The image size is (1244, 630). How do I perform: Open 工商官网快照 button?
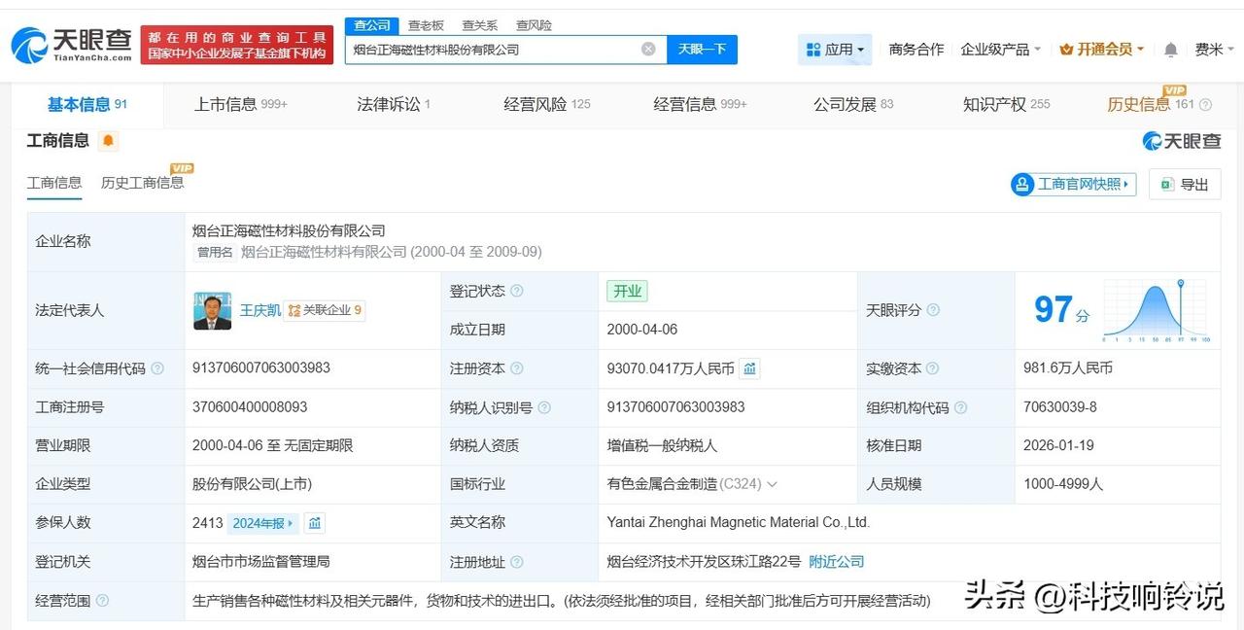coord(1074,184)
